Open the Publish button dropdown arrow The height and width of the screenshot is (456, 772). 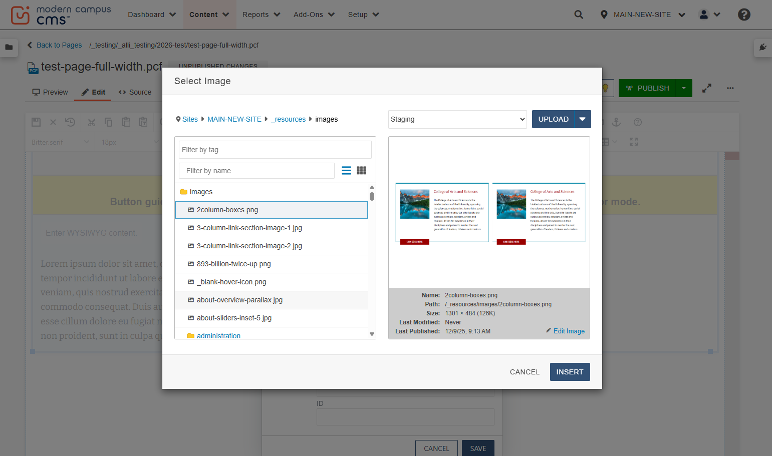tap(684, 88)
